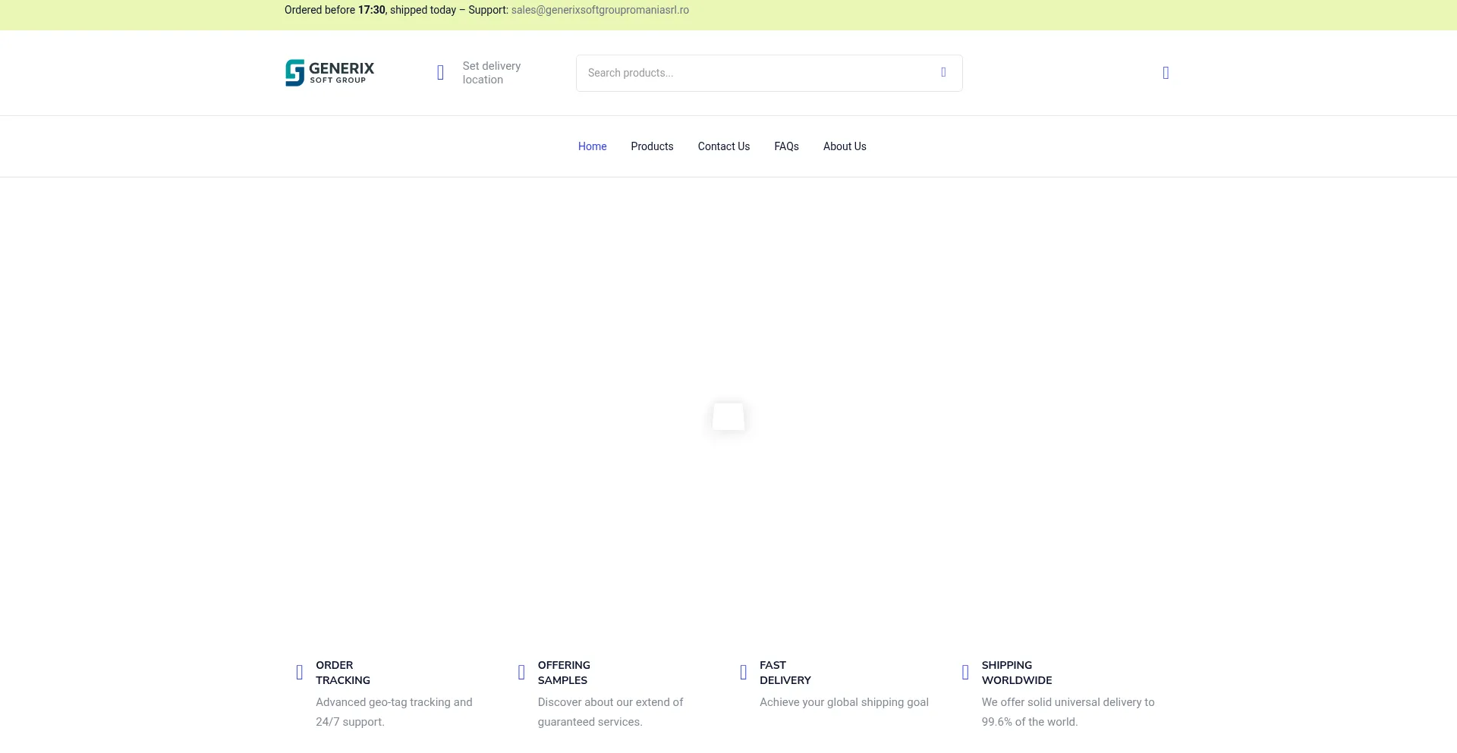Click the OFFERING SAMPLES heading

tap(564, 673)
